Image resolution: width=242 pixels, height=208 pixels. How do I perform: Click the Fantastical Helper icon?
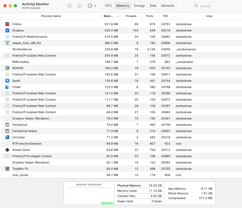[x=7, y=131]
